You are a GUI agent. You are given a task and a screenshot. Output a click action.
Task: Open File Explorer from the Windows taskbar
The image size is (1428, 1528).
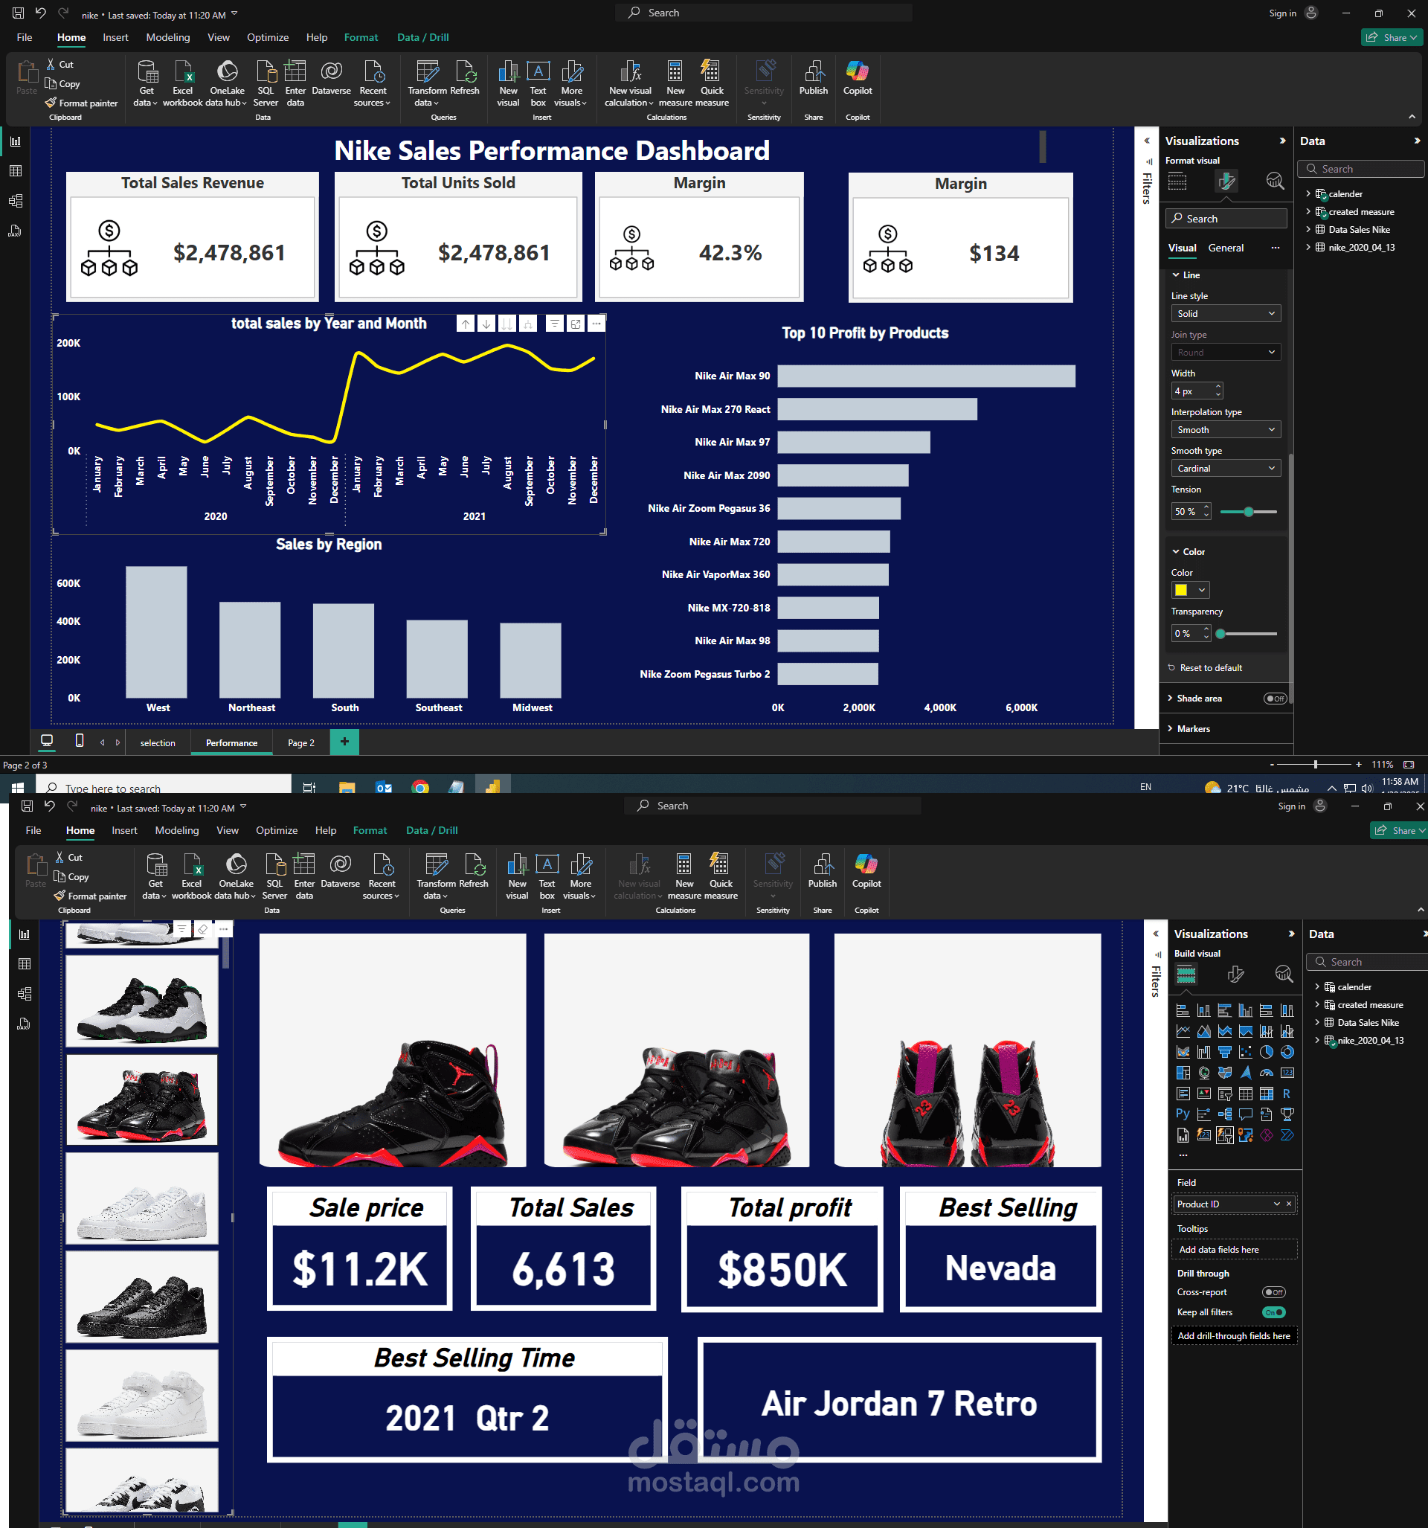tap(347, 787)
